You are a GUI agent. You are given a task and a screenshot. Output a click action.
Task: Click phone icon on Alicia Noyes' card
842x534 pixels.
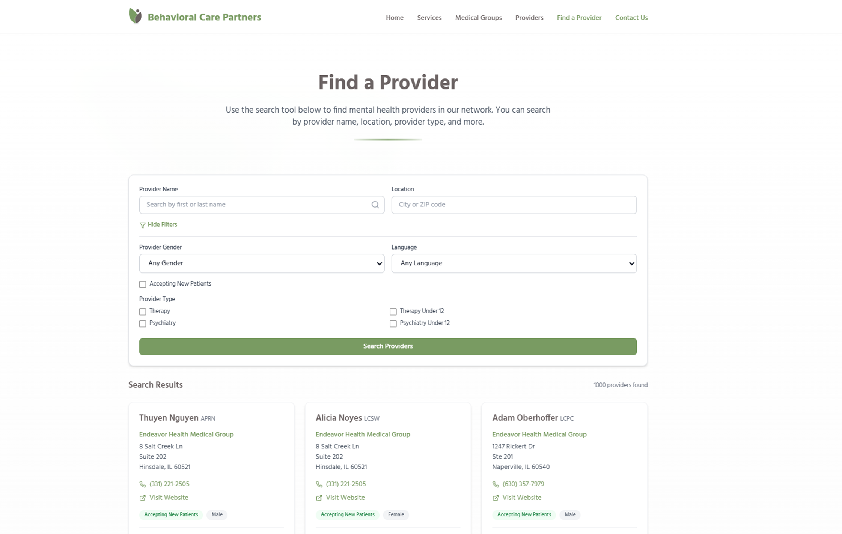319,484
